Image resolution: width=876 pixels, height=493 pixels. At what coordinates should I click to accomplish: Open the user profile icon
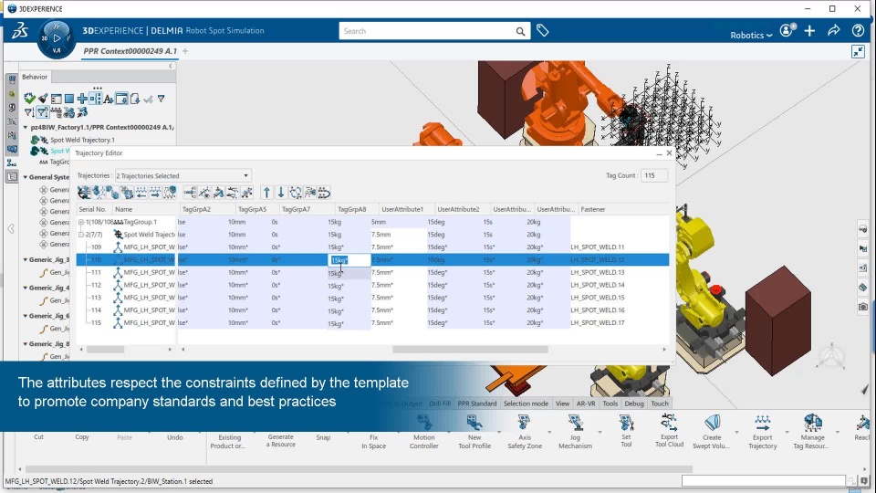(787, 31)
